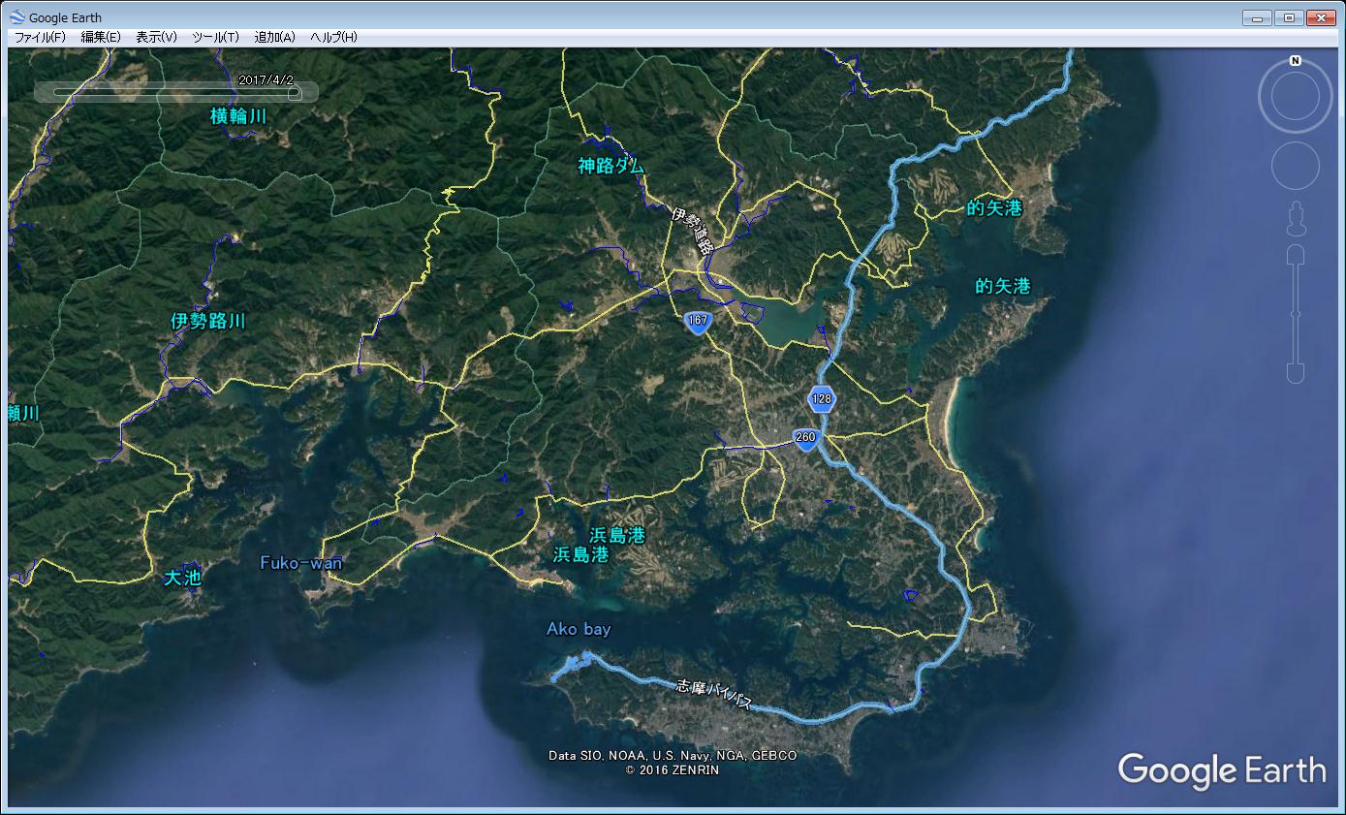Select the Street View pegman icon
This screenshot has height=815, width=1346.
click(x=1296, y=220)
